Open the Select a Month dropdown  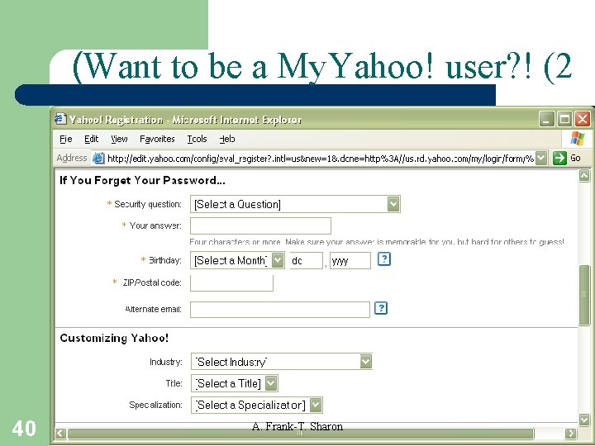tap(237, 260)
